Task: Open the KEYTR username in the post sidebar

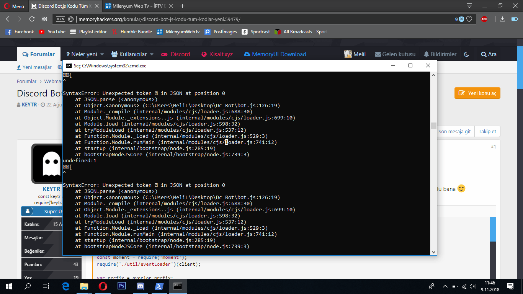Action: point(51,189)
